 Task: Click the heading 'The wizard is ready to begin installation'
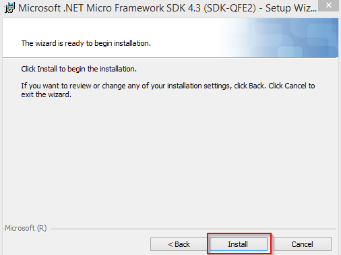pyautogui.click(x=86, y=43)
